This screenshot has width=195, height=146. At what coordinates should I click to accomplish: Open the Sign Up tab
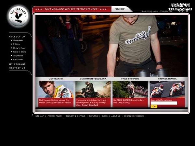click(x=120, y=9)
